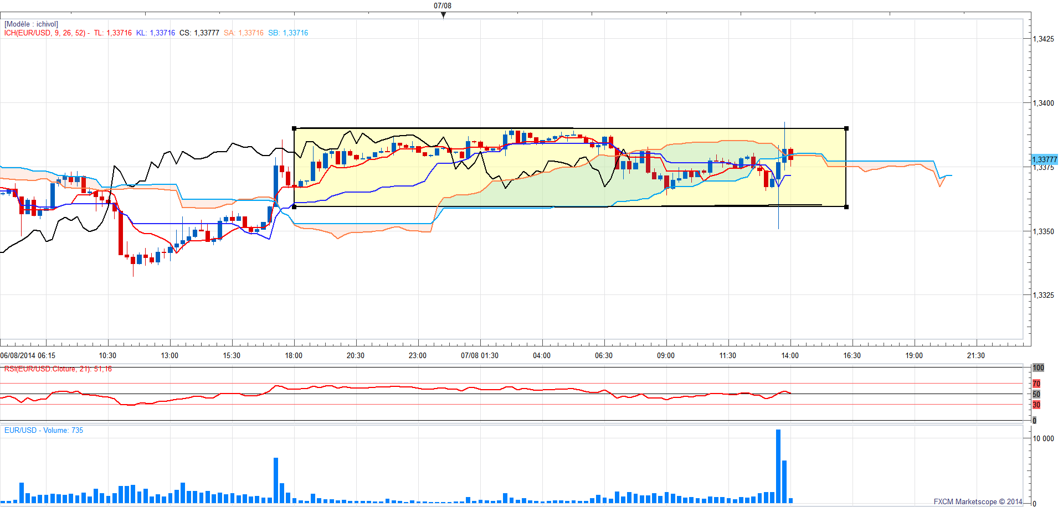
Task: Click the red TL value in legend
Action: click(x=113, y=33)
